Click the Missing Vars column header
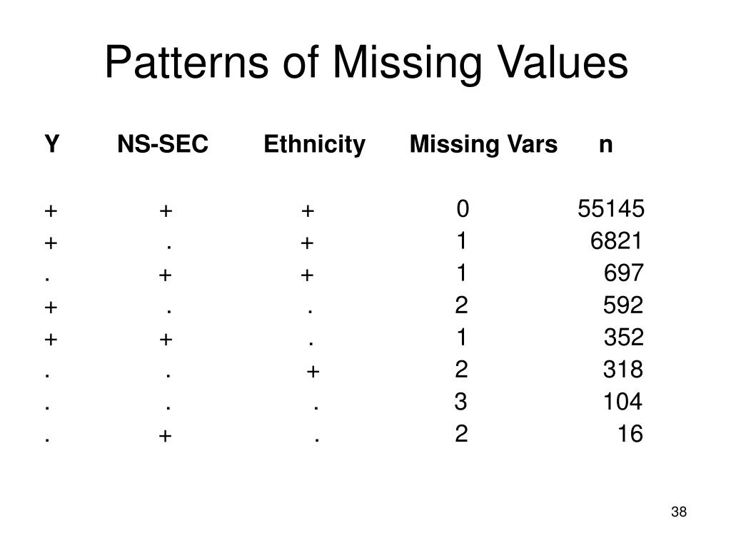 pyautogui.click(x=483, y=145)
